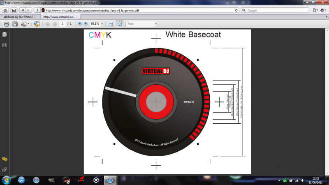The height and width of the screenshot is (185, 329).
Task: Open the collaborate dropdown arrow
Action: [x=28, y=24]
